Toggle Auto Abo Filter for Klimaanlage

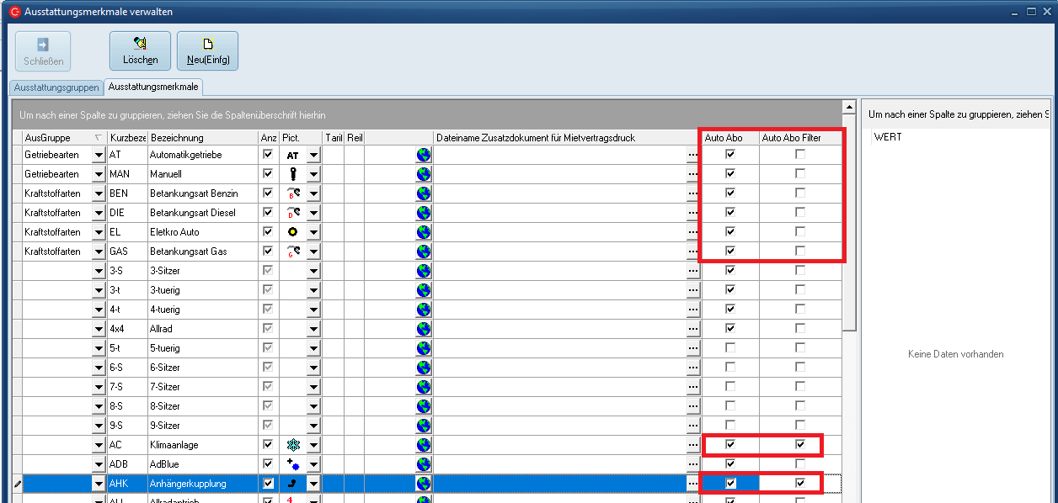(799, 444)
